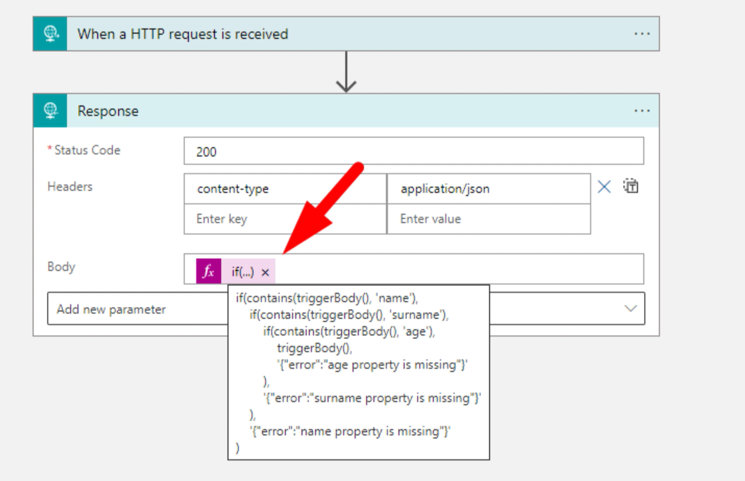
Task: Switch headers to text mode icon
Action: click(631, 186)
